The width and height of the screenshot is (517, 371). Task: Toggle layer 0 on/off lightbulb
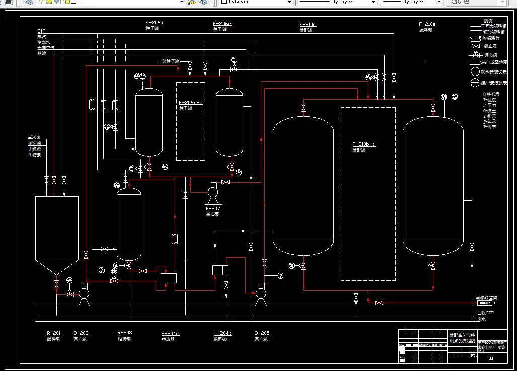click(x=41, y=2)
